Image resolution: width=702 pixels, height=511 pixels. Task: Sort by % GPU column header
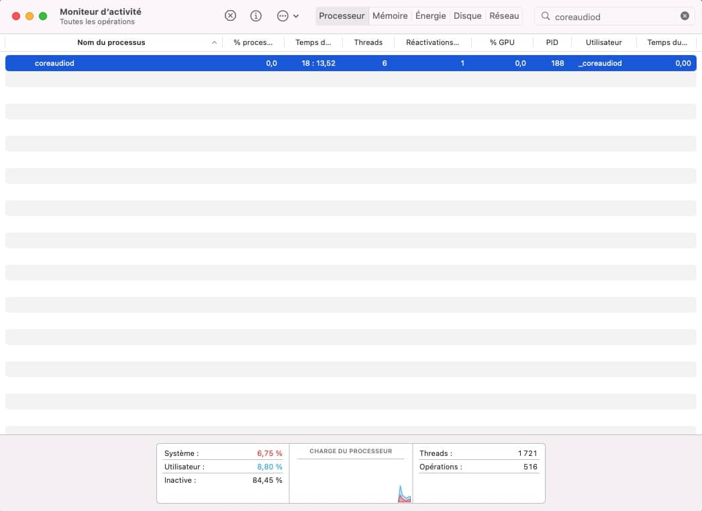click(502, 42)
